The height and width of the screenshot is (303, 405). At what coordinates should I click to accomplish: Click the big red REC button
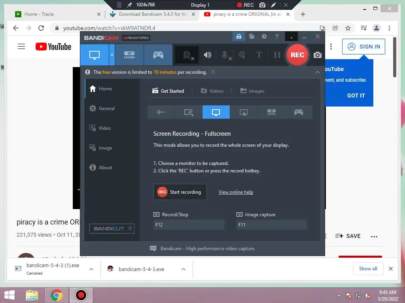(x=297, y=55)
